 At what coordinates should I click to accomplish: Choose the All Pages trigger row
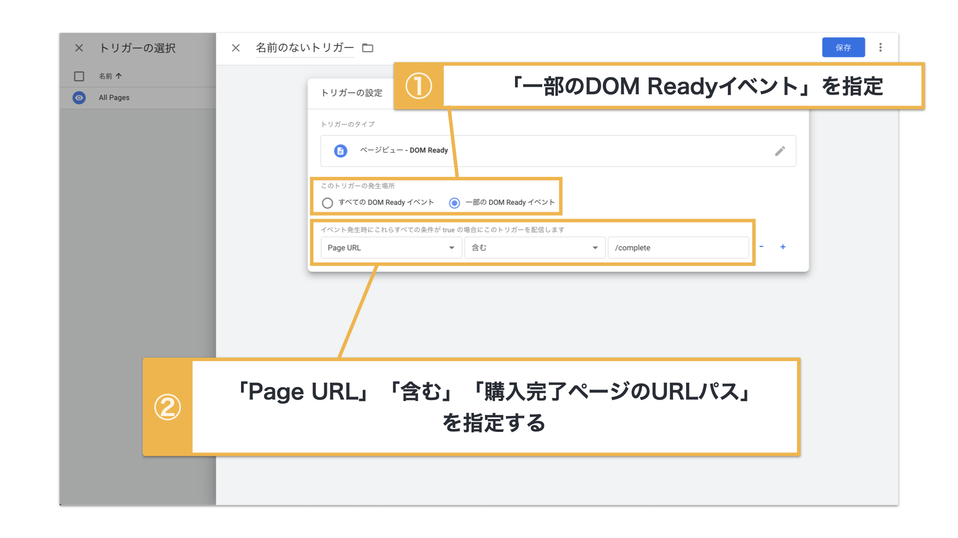(x=138, y=98)
